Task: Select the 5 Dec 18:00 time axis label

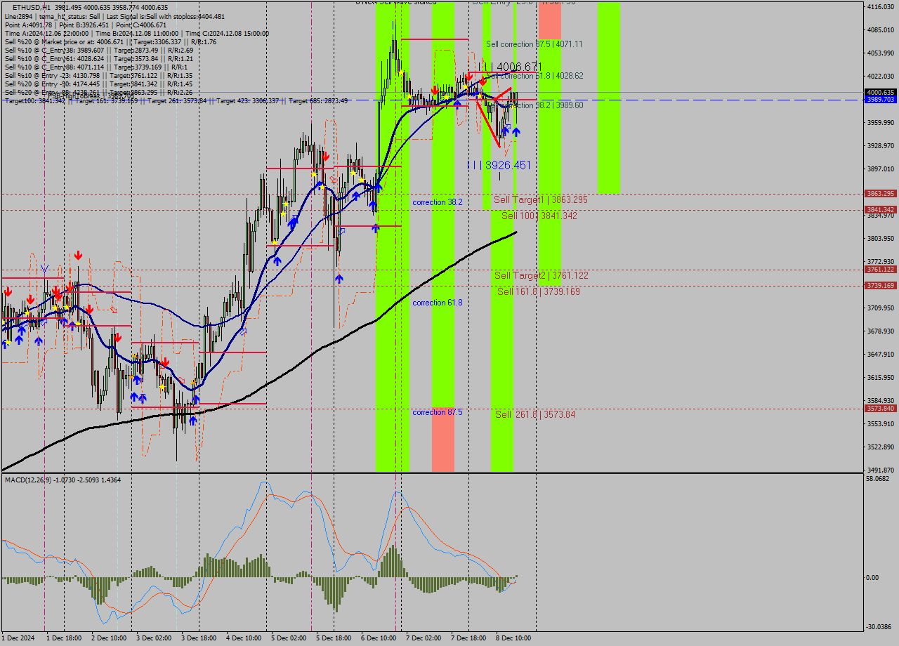Action: click(334, 638)
